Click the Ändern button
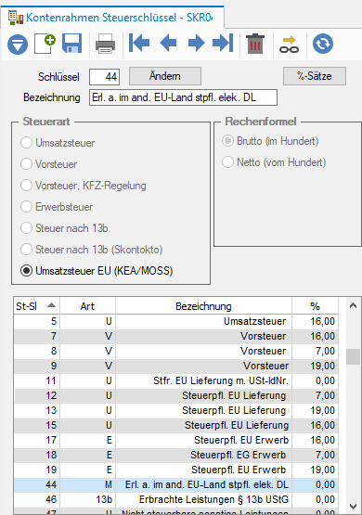The image size is (362, 515). [x=165, y=76]
